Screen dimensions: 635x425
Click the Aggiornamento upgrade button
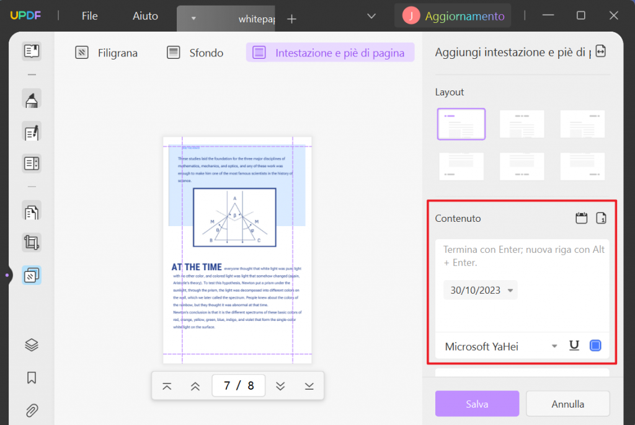(452, 15)
